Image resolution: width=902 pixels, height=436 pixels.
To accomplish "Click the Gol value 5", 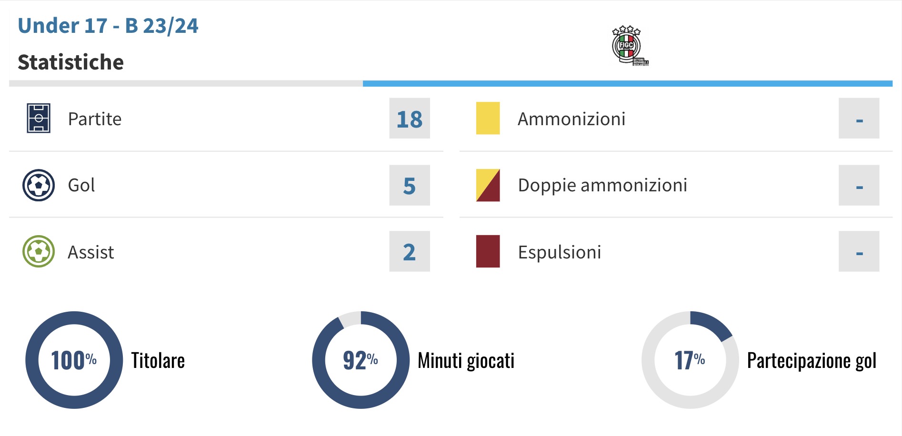I will 410,185.
